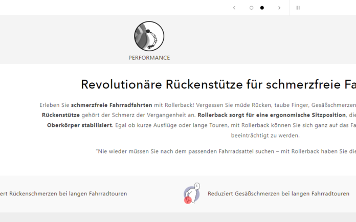356x222 pixels.
Task: Click bold text 'Rollerback sorgt für eine ergonomische Sitzposition'
Action: click(x=272, y=115)
